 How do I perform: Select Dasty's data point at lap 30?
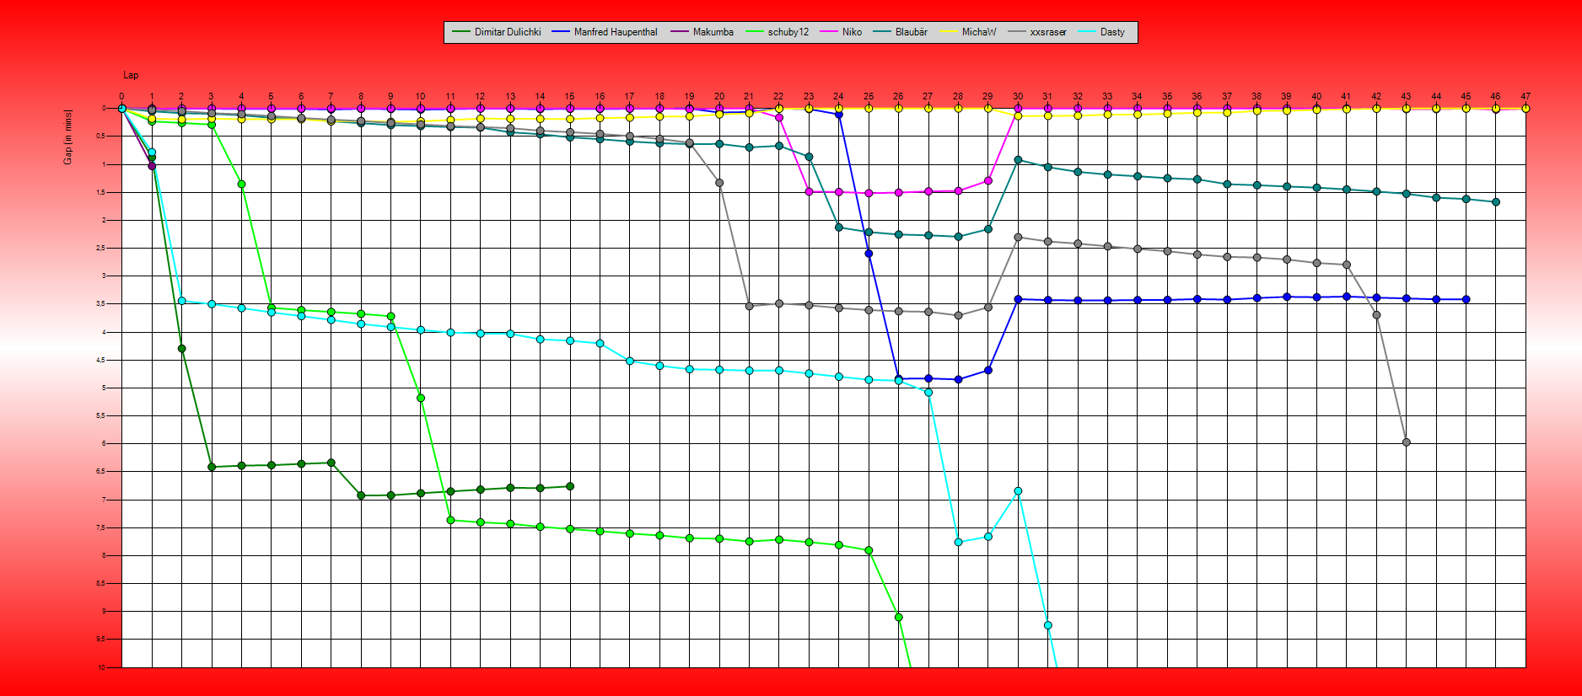pos(1018,490)
